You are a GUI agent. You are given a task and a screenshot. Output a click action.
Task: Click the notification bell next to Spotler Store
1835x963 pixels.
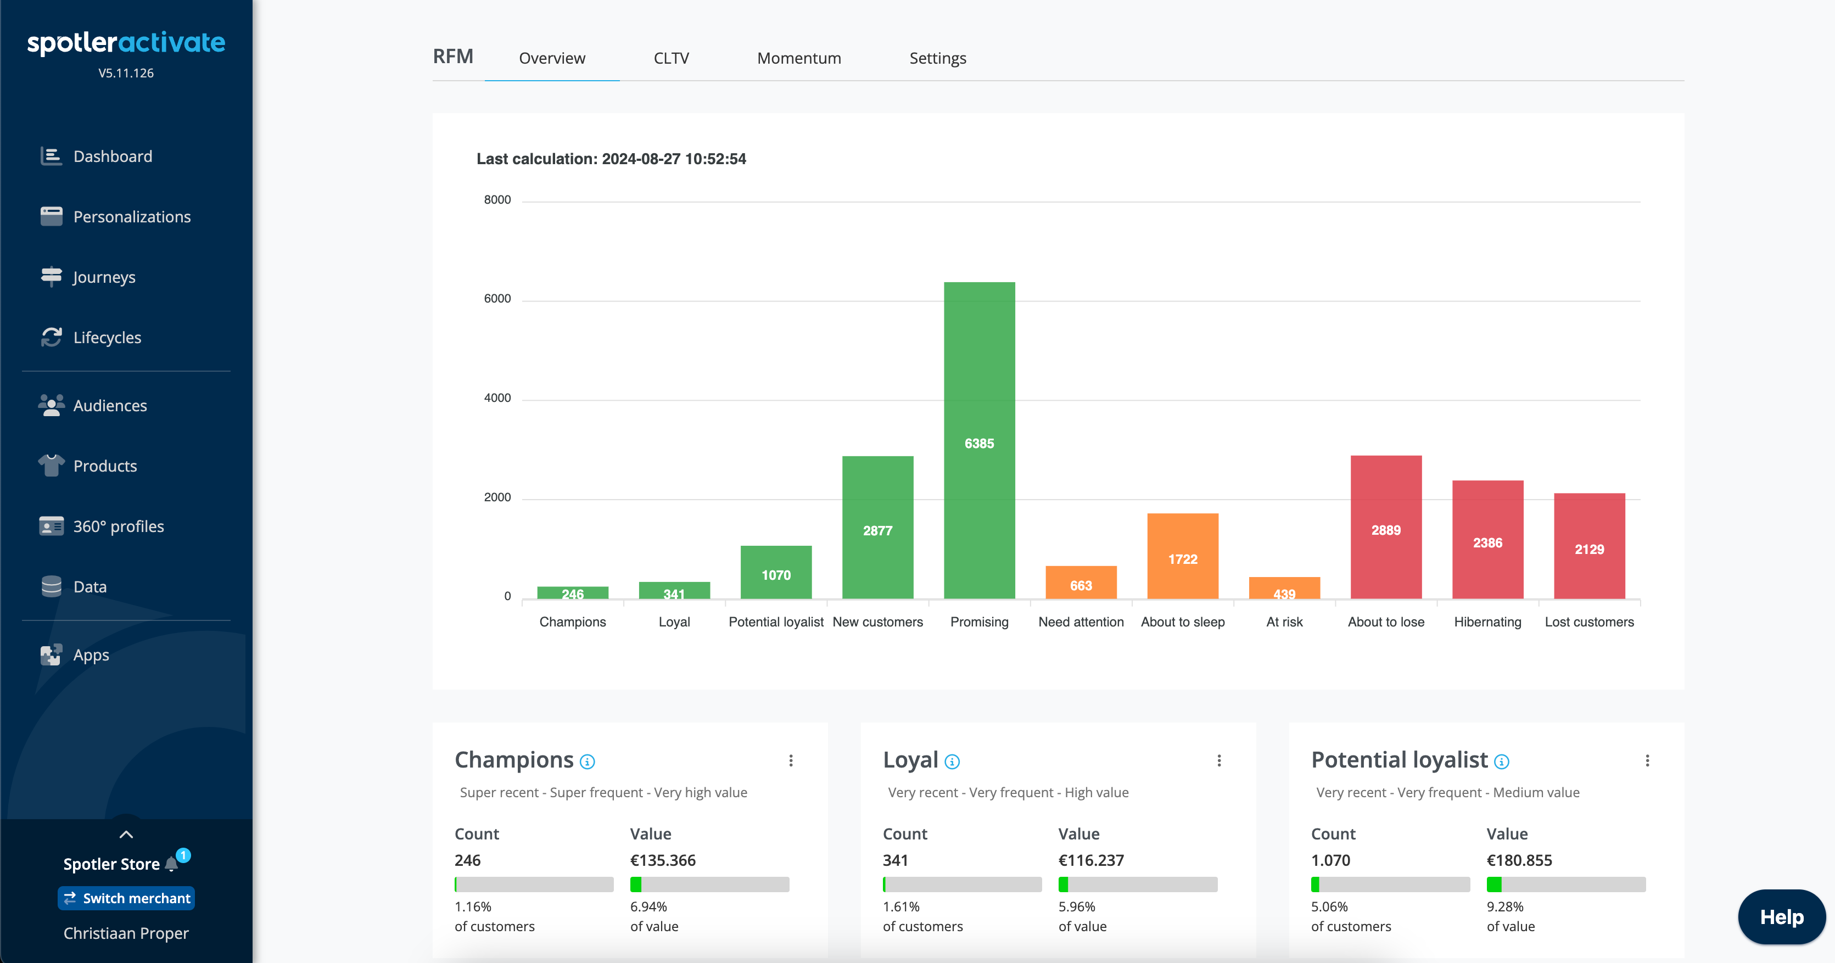click(x=172, y=864)
